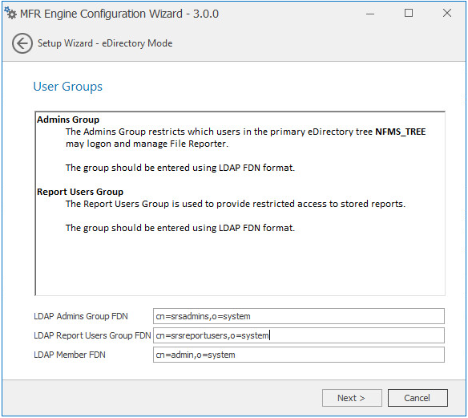
Task: Click the LDAP Member FDN field
Action: (x=299, y=355)
